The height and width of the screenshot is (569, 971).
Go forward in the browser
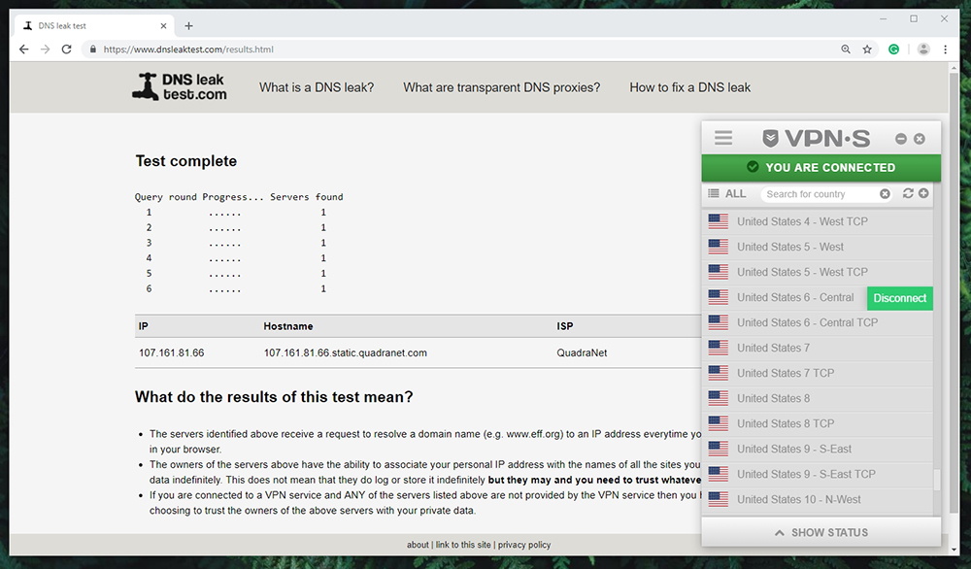(45, 49)
